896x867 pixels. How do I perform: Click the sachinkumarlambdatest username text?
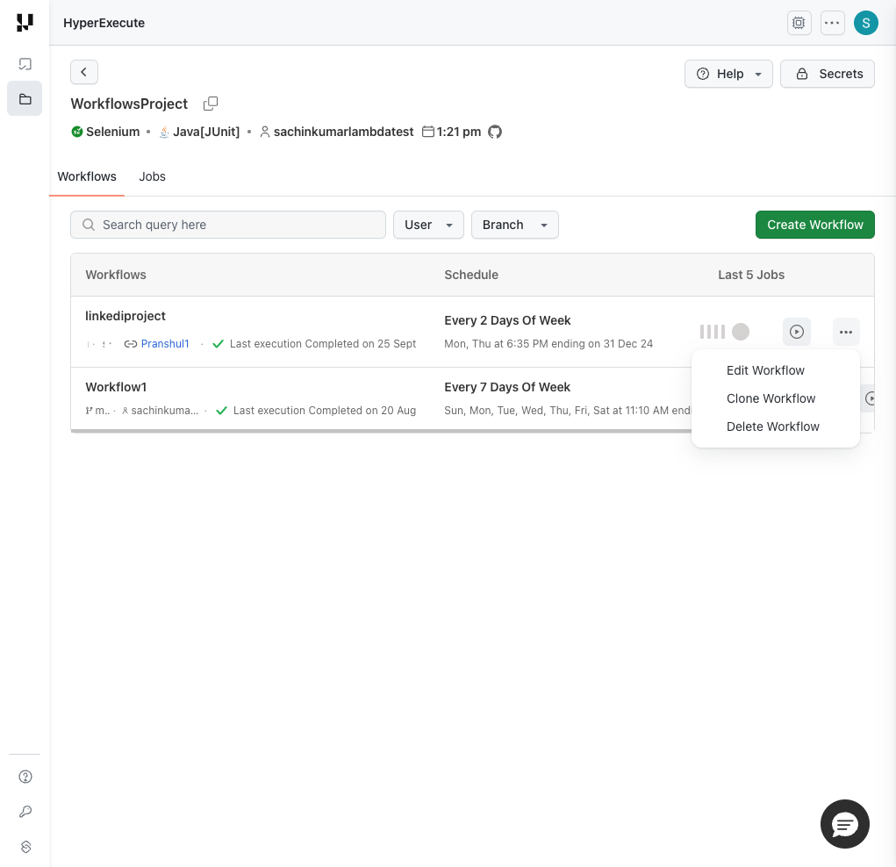point(343,132)
